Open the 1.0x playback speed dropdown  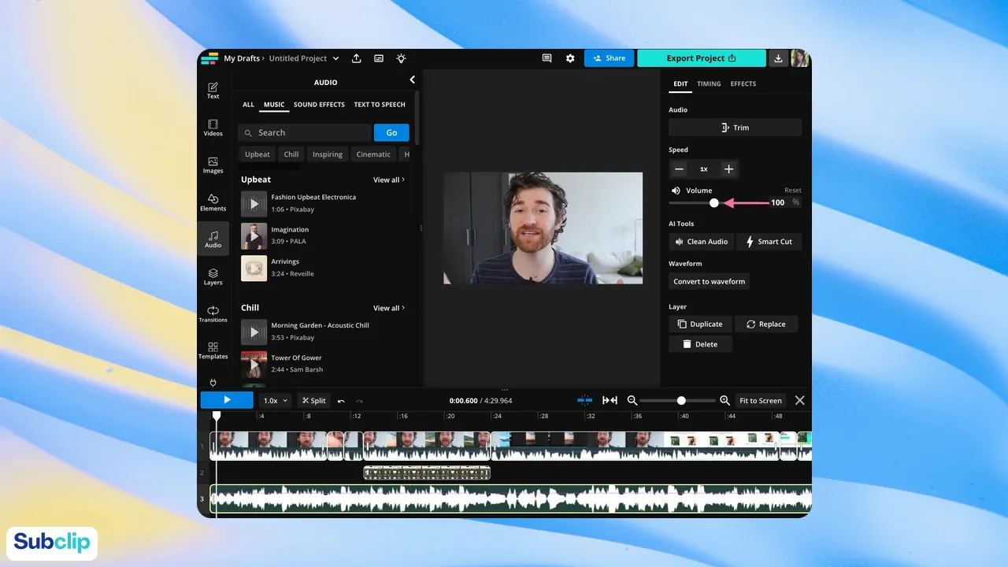276,400
